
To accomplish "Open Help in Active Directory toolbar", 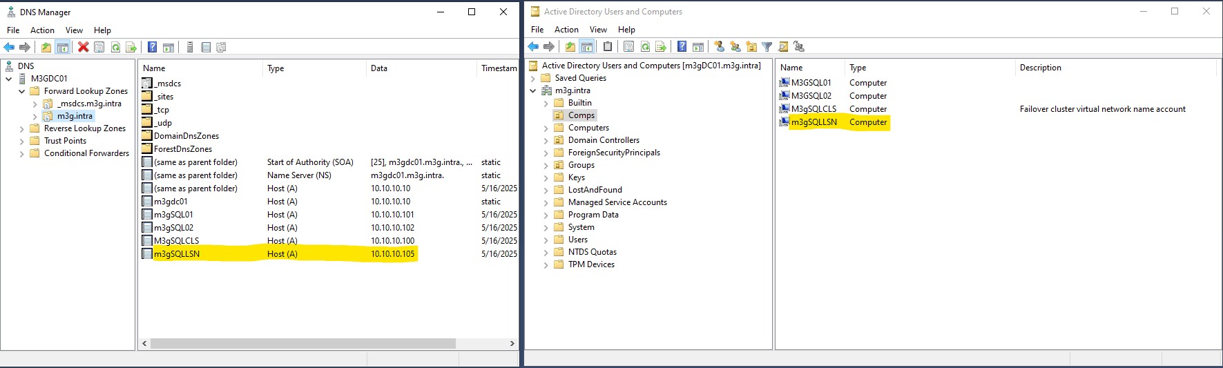I will [x=682, y=46].
